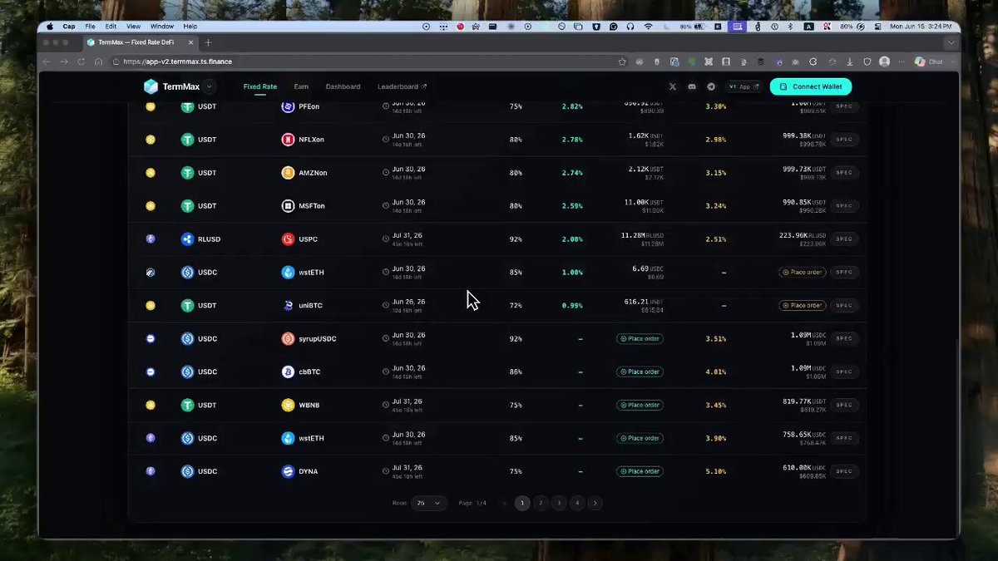Open the Leaderboard link
Screen dimensions: 998x561
click(402, 86)
